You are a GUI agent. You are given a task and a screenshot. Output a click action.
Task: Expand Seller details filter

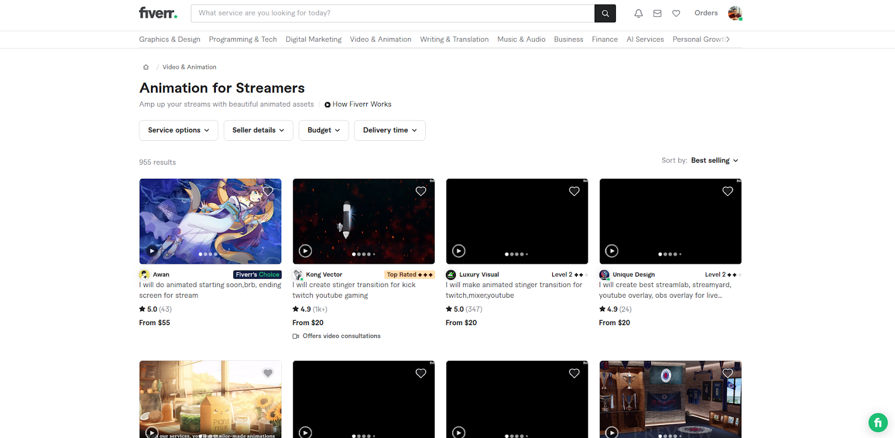pyautogui.click(x=258, y=130)
